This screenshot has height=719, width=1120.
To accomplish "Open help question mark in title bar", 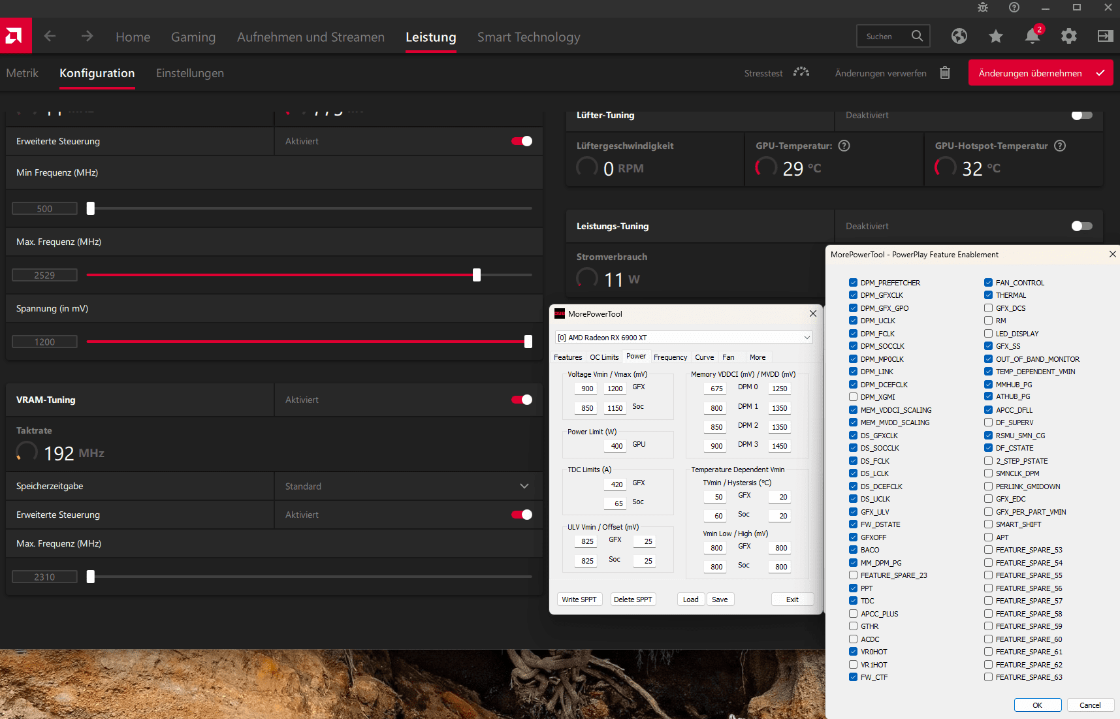I will [1014, 7].
